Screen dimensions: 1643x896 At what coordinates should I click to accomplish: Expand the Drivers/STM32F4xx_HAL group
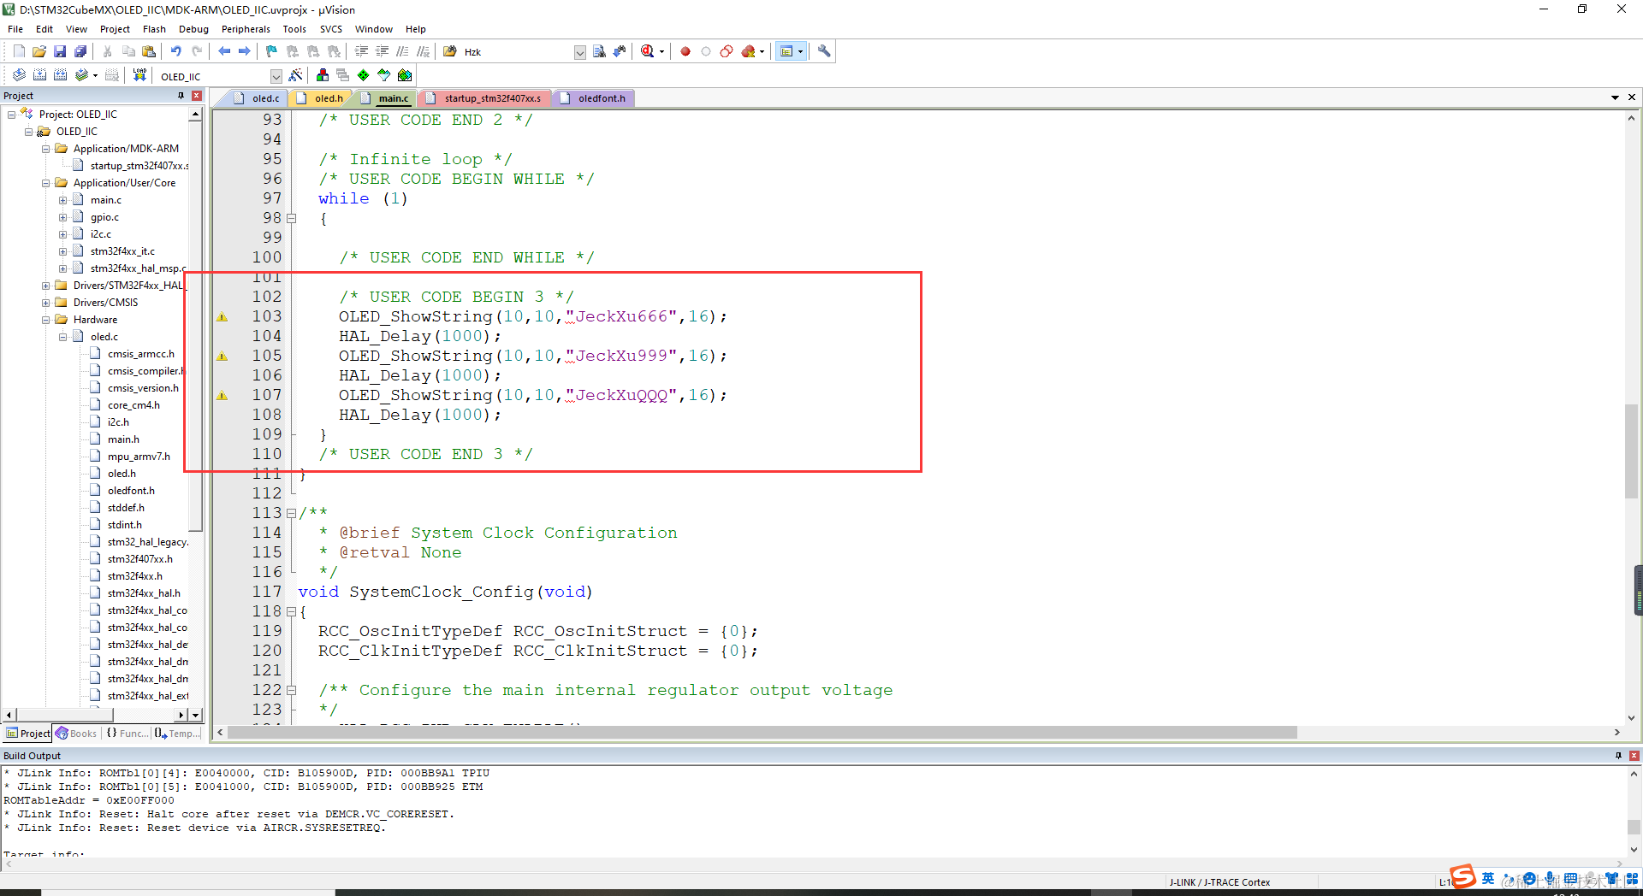tap(46, 286)
